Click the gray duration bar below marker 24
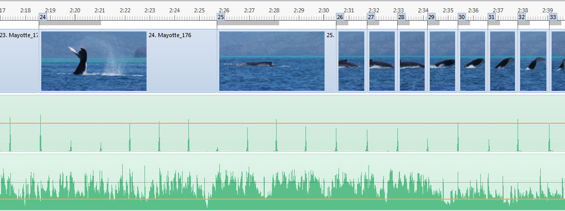This screenshot has width=565, height=211. 70,23
